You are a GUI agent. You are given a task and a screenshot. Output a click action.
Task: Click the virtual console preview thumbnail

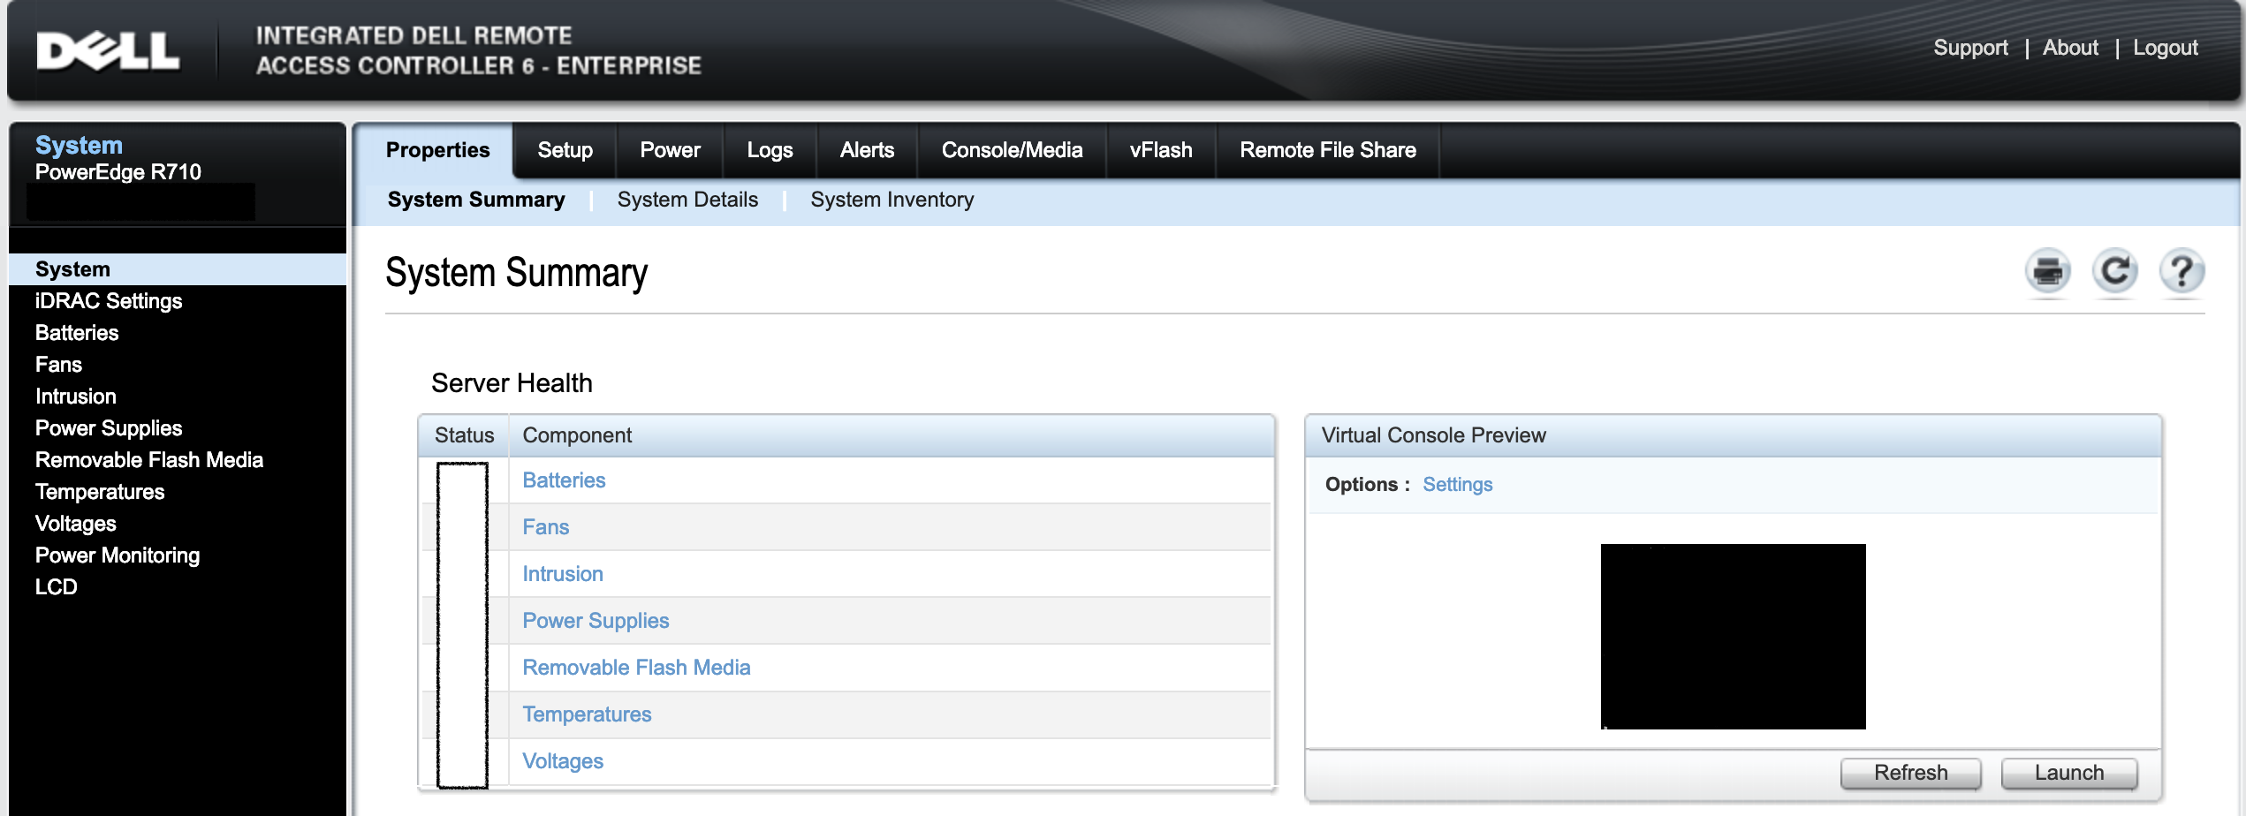(1733, 637)
